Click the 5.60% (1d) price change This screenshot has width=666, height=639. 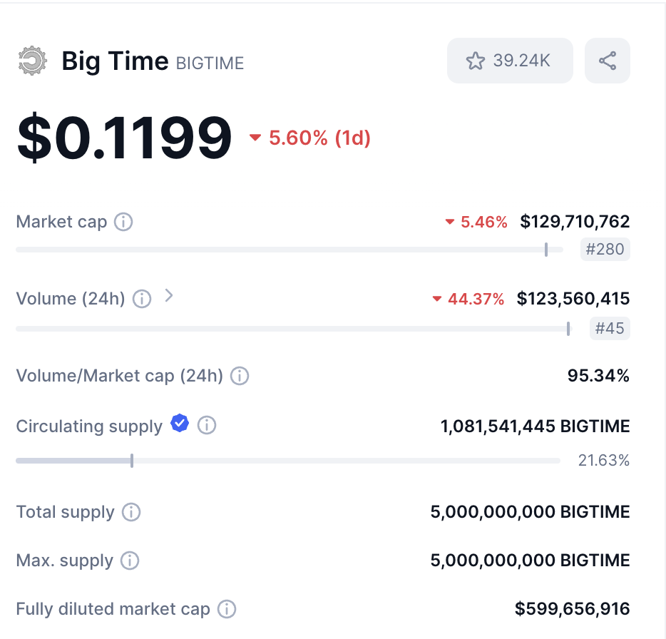(x=310, y=138)
